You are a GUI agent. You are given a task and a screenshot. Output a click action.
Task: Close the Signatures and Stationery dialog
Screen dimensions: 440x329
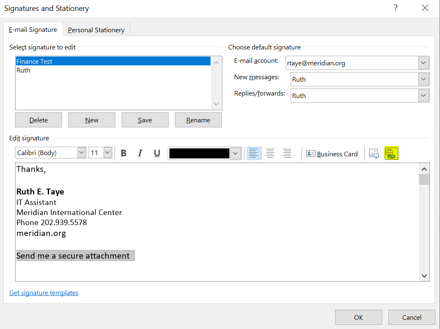pos(425,8)
